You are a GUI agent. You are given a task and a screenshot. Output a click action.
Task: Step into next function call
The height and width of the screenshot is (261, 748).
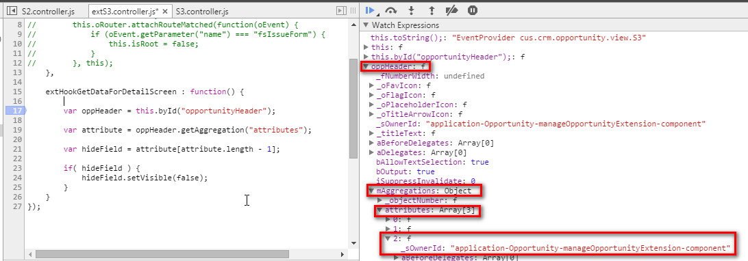pos(411,10)
